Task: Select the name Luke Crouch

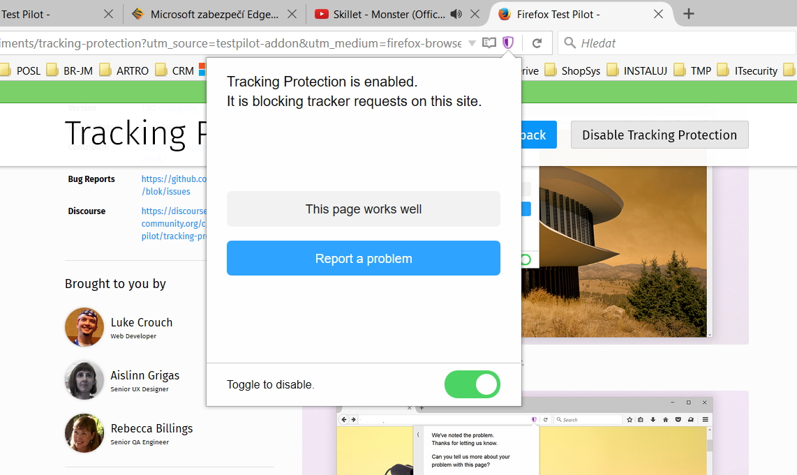Action: click(141, 322)
